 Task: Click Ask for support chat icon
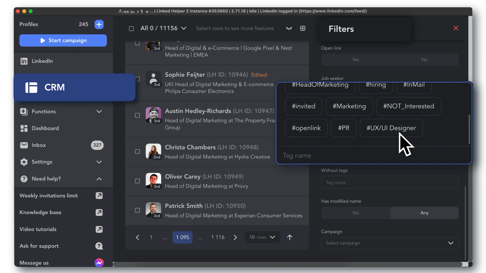[99, 246]
